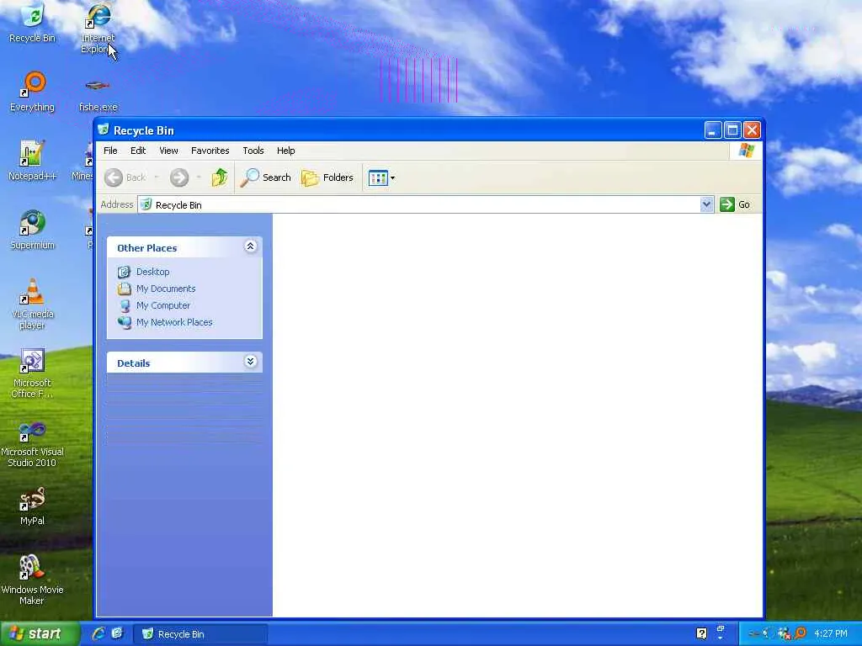Open the Back history dropdown arrow
This screenshot has width=862, height=646.
tap(157, 177)
